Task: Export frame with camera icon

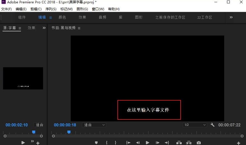Action: tap(199, 143)
